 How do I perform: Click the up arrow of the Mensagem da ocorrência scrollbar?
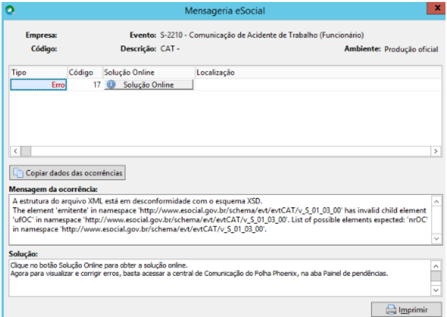coord(437,202)
